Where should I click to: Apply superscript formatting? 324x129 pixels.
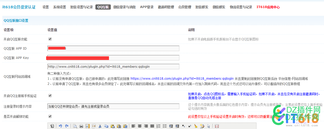[190, 126]
